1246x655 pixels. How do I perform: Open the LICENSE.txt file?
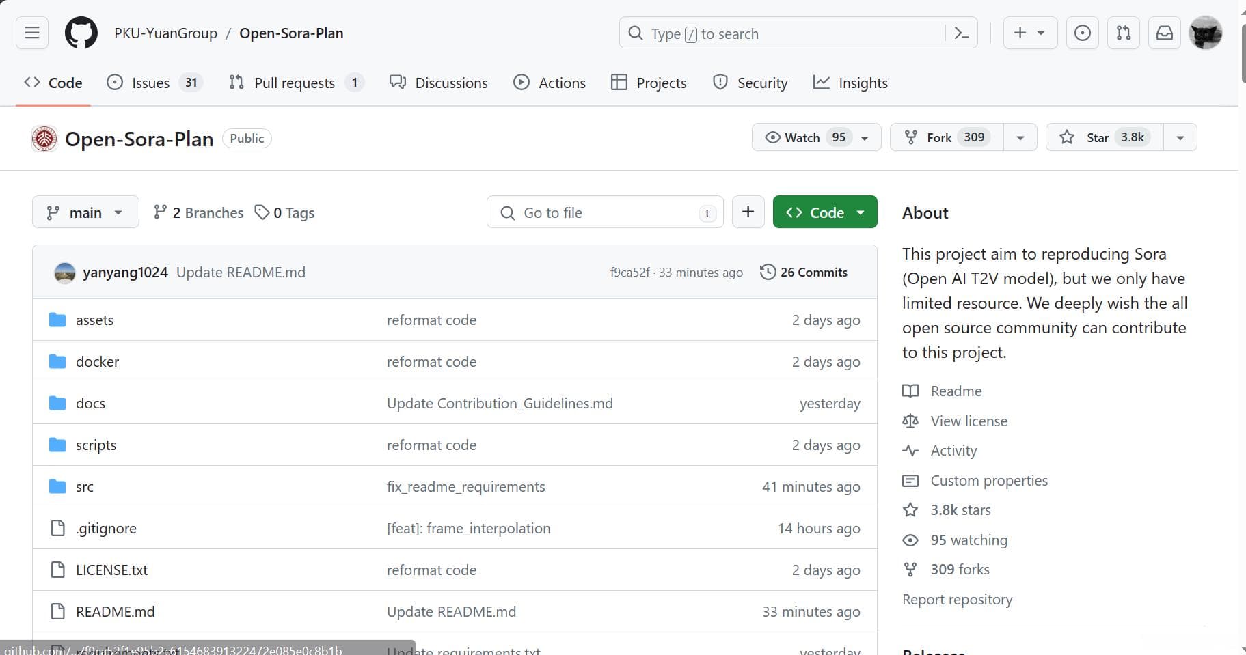(x=111, y=570)
